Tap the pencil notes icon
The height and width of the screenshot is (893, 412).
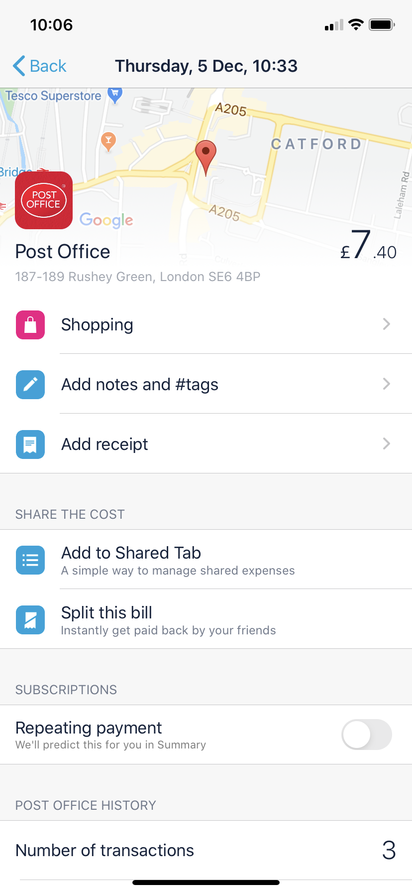(30, 385)
